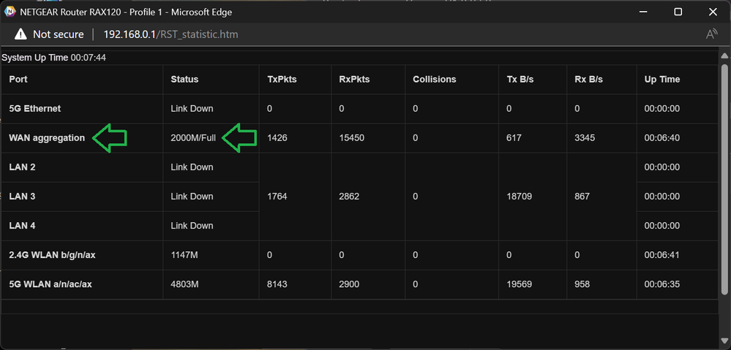
Task: Select the WAN aggregation port row label
Action: pos(47,137)
